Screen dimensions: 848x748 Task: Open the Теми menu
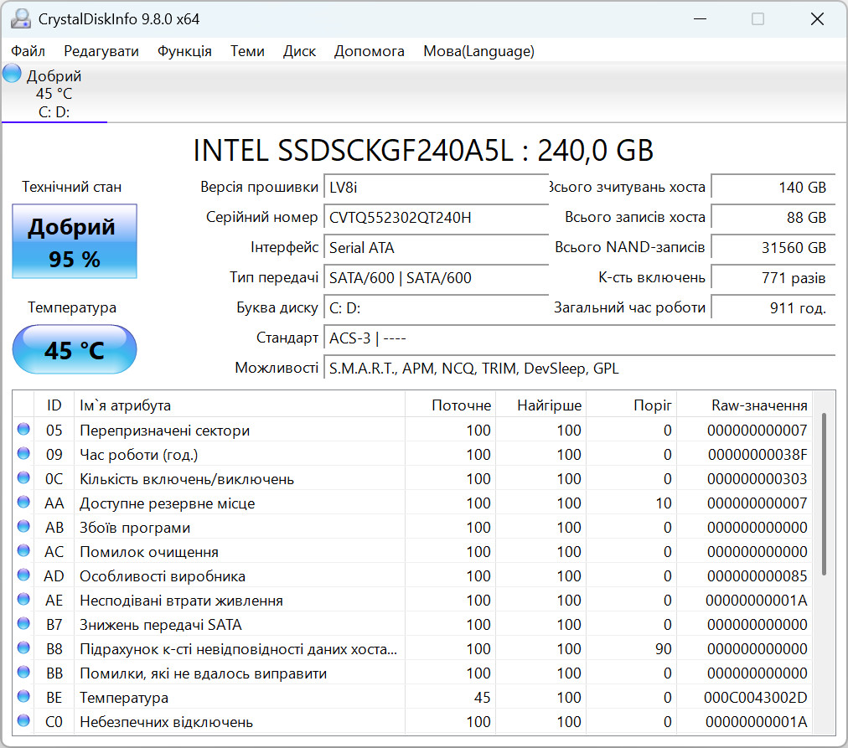pos(247,51)
